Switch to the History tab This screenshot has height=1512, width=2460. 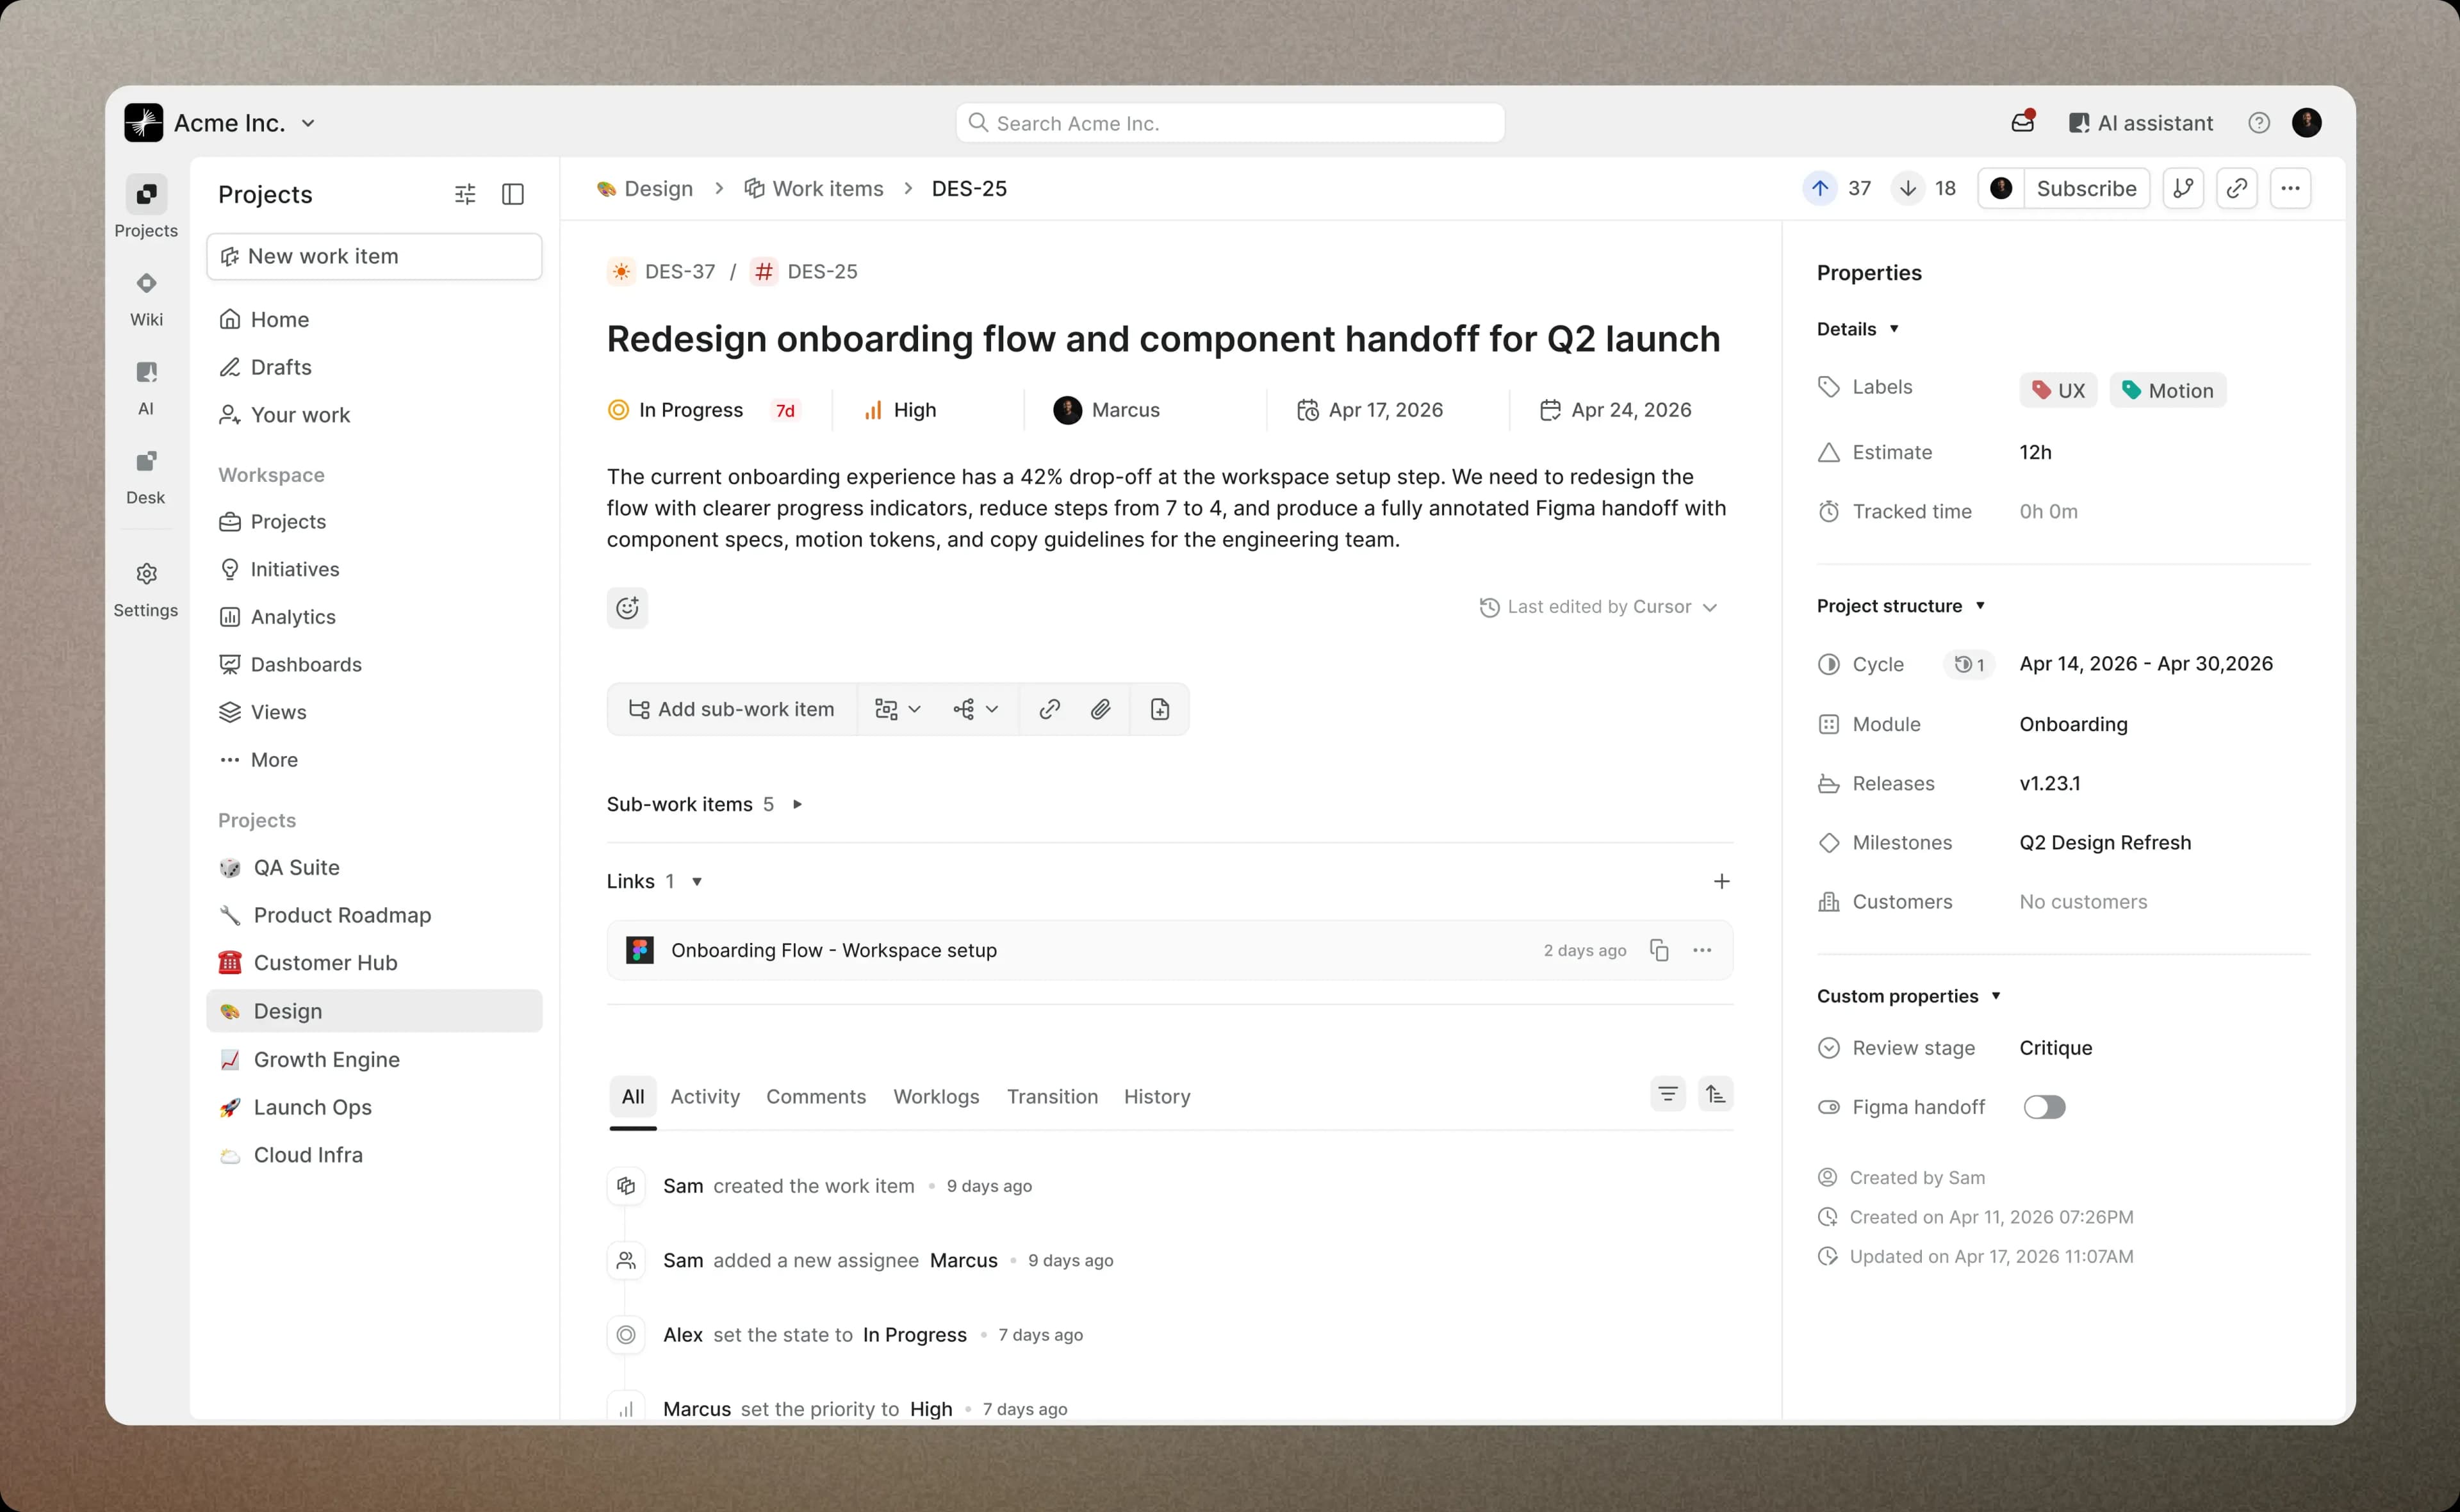tap(1156, 1097)
